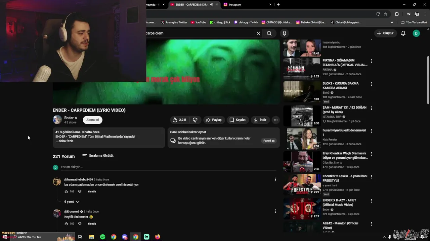Dislike the ENDER - CARPEDIEM video

click(x=195, y=120)
